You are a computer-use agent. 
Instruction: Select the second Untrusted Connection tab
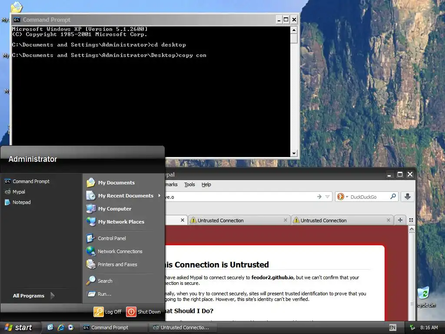tap(239, 220)
